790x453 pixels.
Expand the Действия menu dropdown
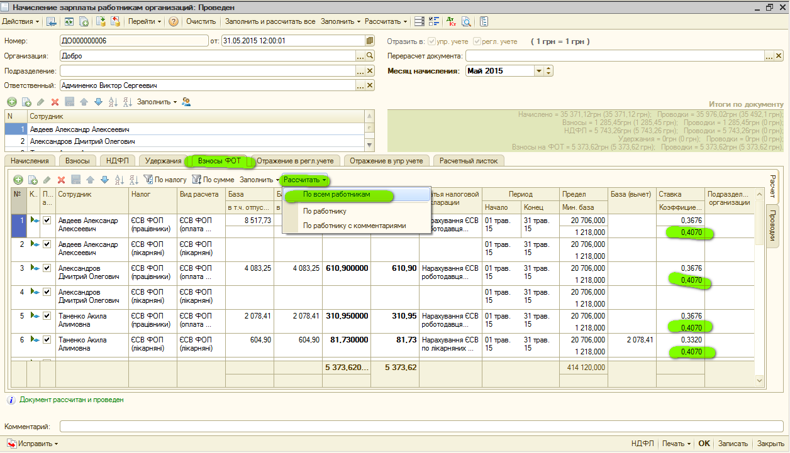(x=21, y=21)
